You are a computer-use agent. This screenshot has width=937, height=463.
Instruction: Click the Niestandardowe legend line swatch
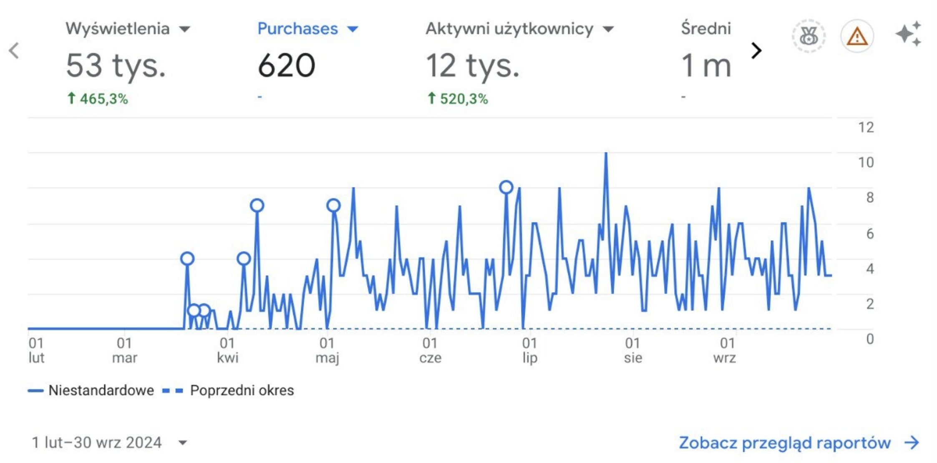point(35,391)
